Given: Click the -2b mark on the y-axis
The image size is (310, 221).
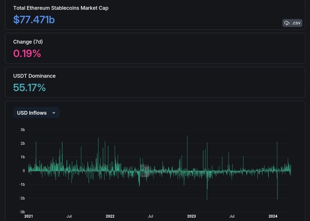Looking at the screenshot, I should pyautogui.click(x=22, y=198).
